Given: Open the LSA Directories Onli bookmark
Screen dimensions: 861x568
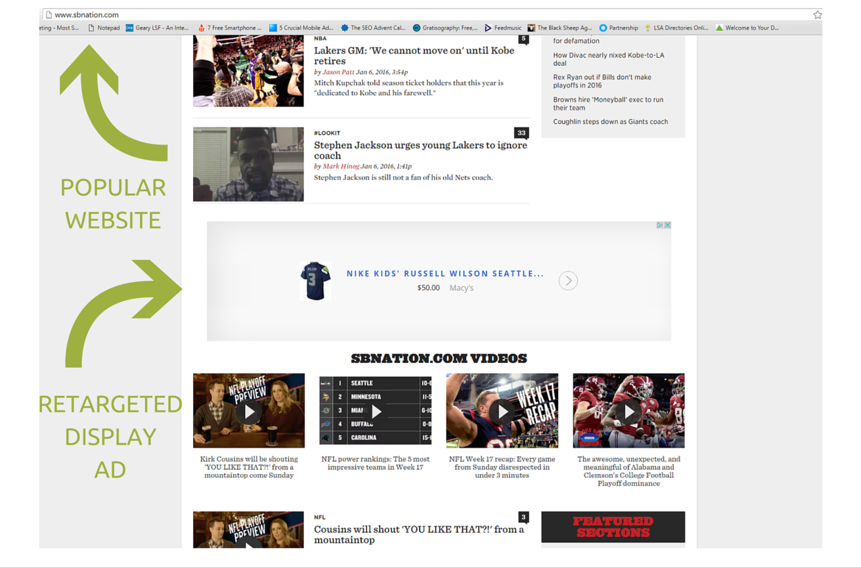Looking at the screenshot, I should tap(676, 28).
